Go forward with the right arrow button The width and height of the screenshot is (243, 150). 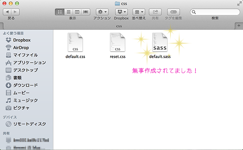15,12
